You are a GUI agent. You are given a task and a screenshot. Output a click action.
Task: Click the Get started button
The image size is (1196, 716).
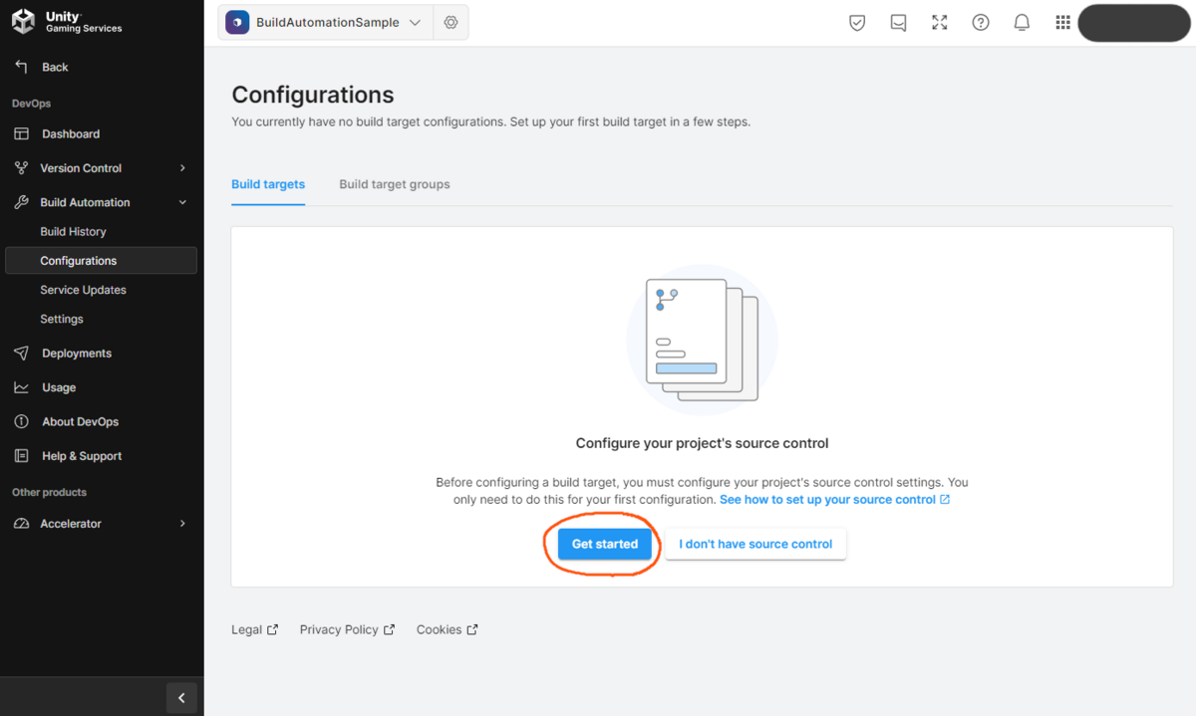pos(604,544)
